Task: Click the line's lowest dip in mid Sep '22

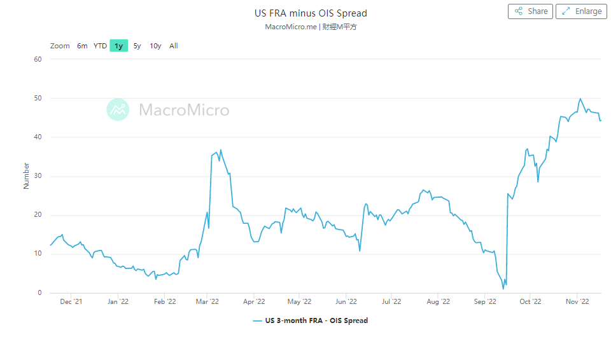Action: coord(503,289)
